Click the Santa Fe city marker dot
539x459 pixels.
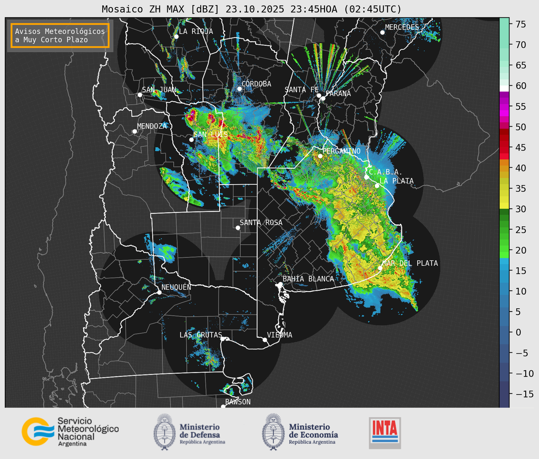pos(319,95)
